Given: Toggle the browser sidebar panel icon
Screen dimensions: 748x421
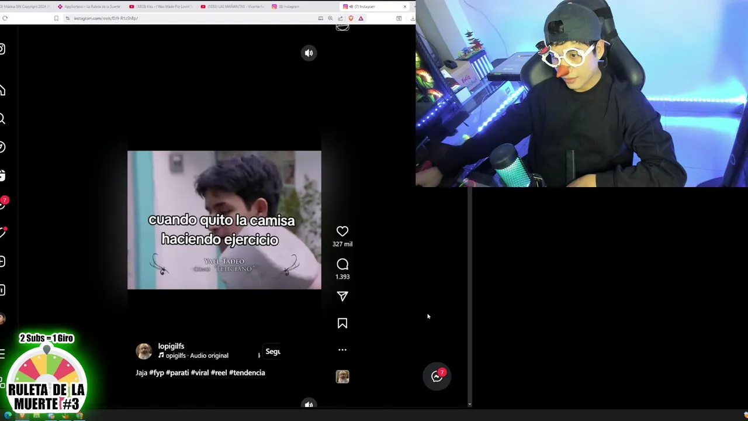Looking at the screenshot, I should 399,18.
